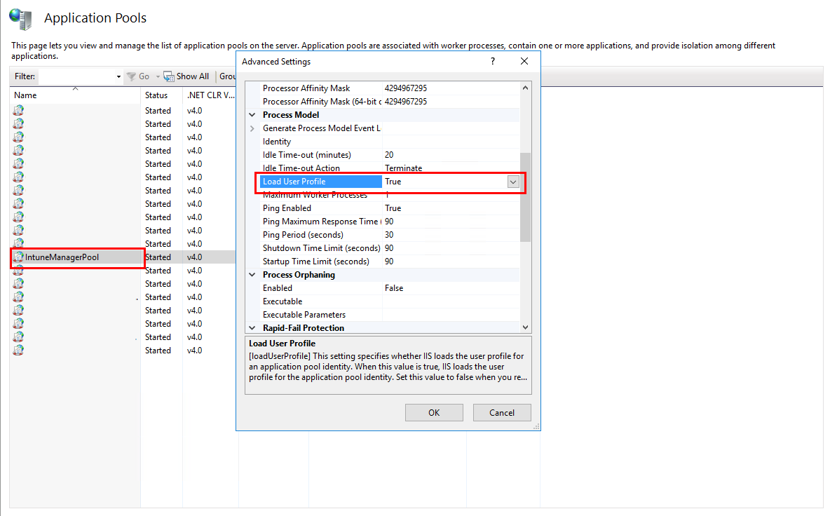Collapse the Process Orphaning section

[x=252, y=275]
